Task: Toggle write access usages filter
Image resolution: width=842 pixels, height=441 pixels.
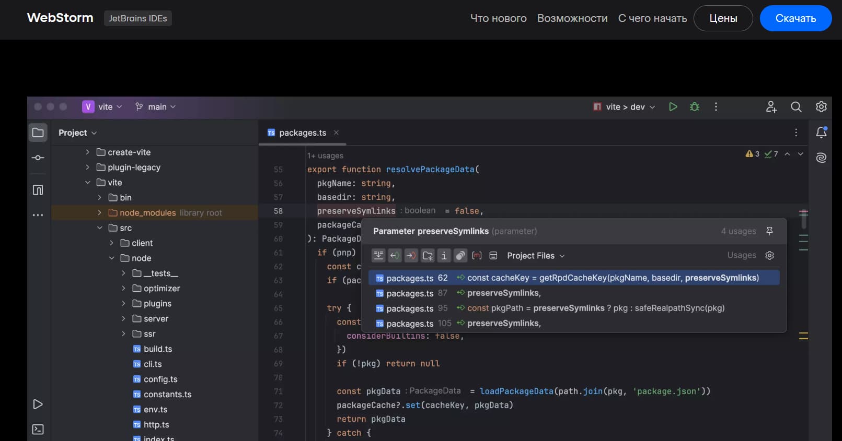Action: point(411,255)
